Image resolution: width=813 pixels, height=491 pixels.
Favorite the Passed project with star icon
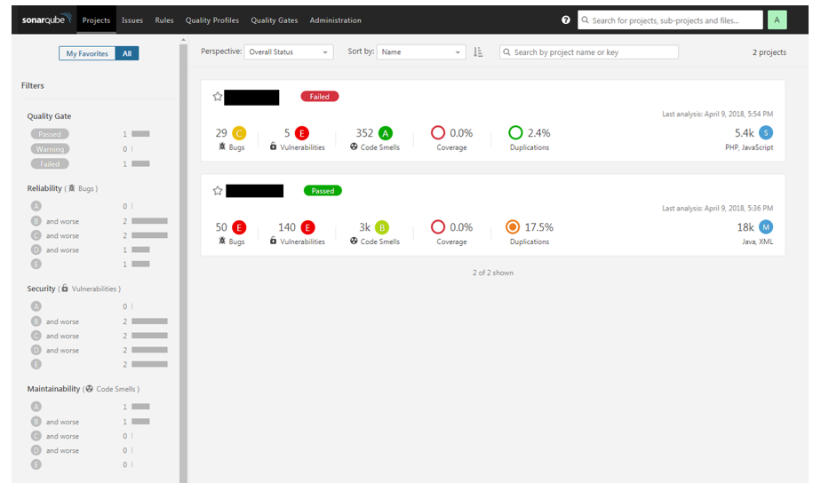point(218,191)
